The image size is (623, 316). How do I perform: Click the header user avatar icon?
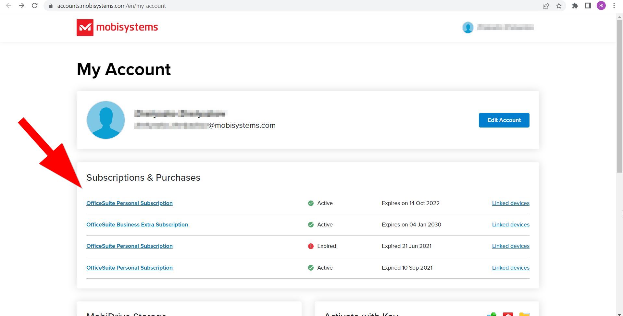click(x=468, y=28)
